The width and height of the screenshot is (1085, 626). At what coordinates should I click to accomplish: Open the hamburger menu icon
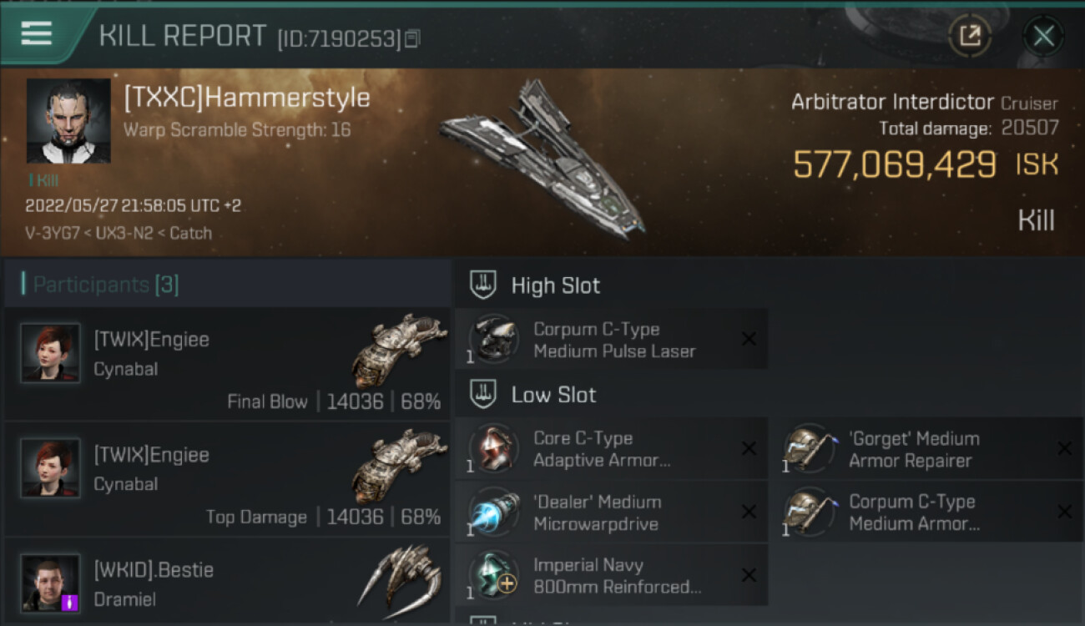tap(36, 33)
